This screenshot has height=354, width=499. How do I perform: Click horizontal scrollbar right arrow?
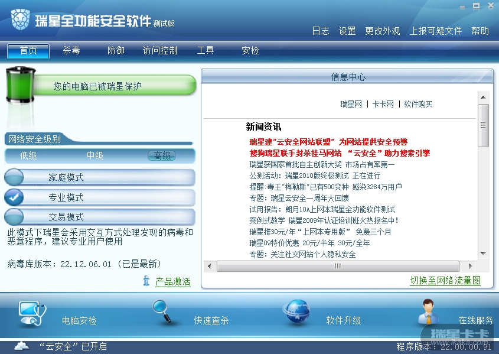[471, 266]
